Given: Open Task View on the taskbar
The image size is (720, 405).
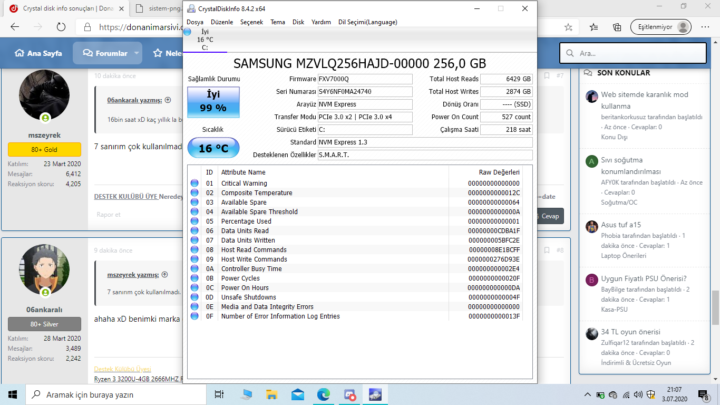Looking at the screenshot, I should tap(219, 394).
